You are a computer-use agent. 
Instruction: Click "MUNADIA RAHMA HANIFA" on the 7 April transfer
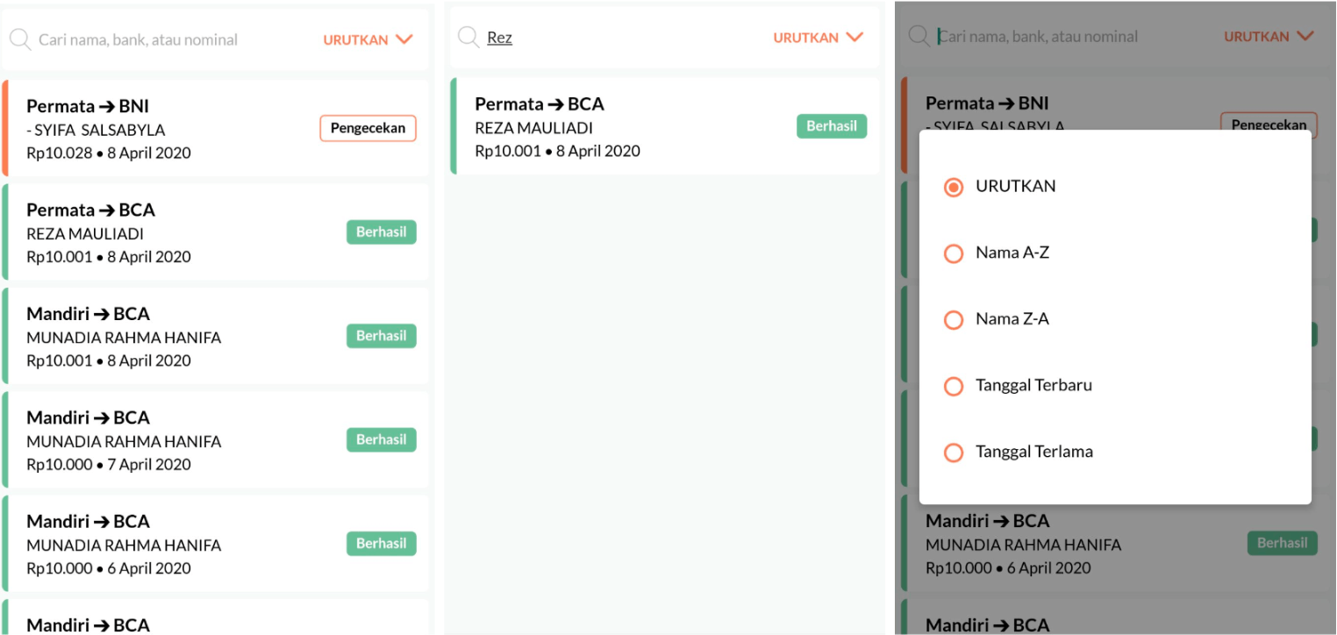pos(124,441)
